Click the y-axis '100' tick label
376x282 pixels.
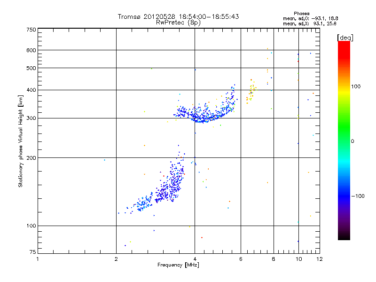click(31, 226)
